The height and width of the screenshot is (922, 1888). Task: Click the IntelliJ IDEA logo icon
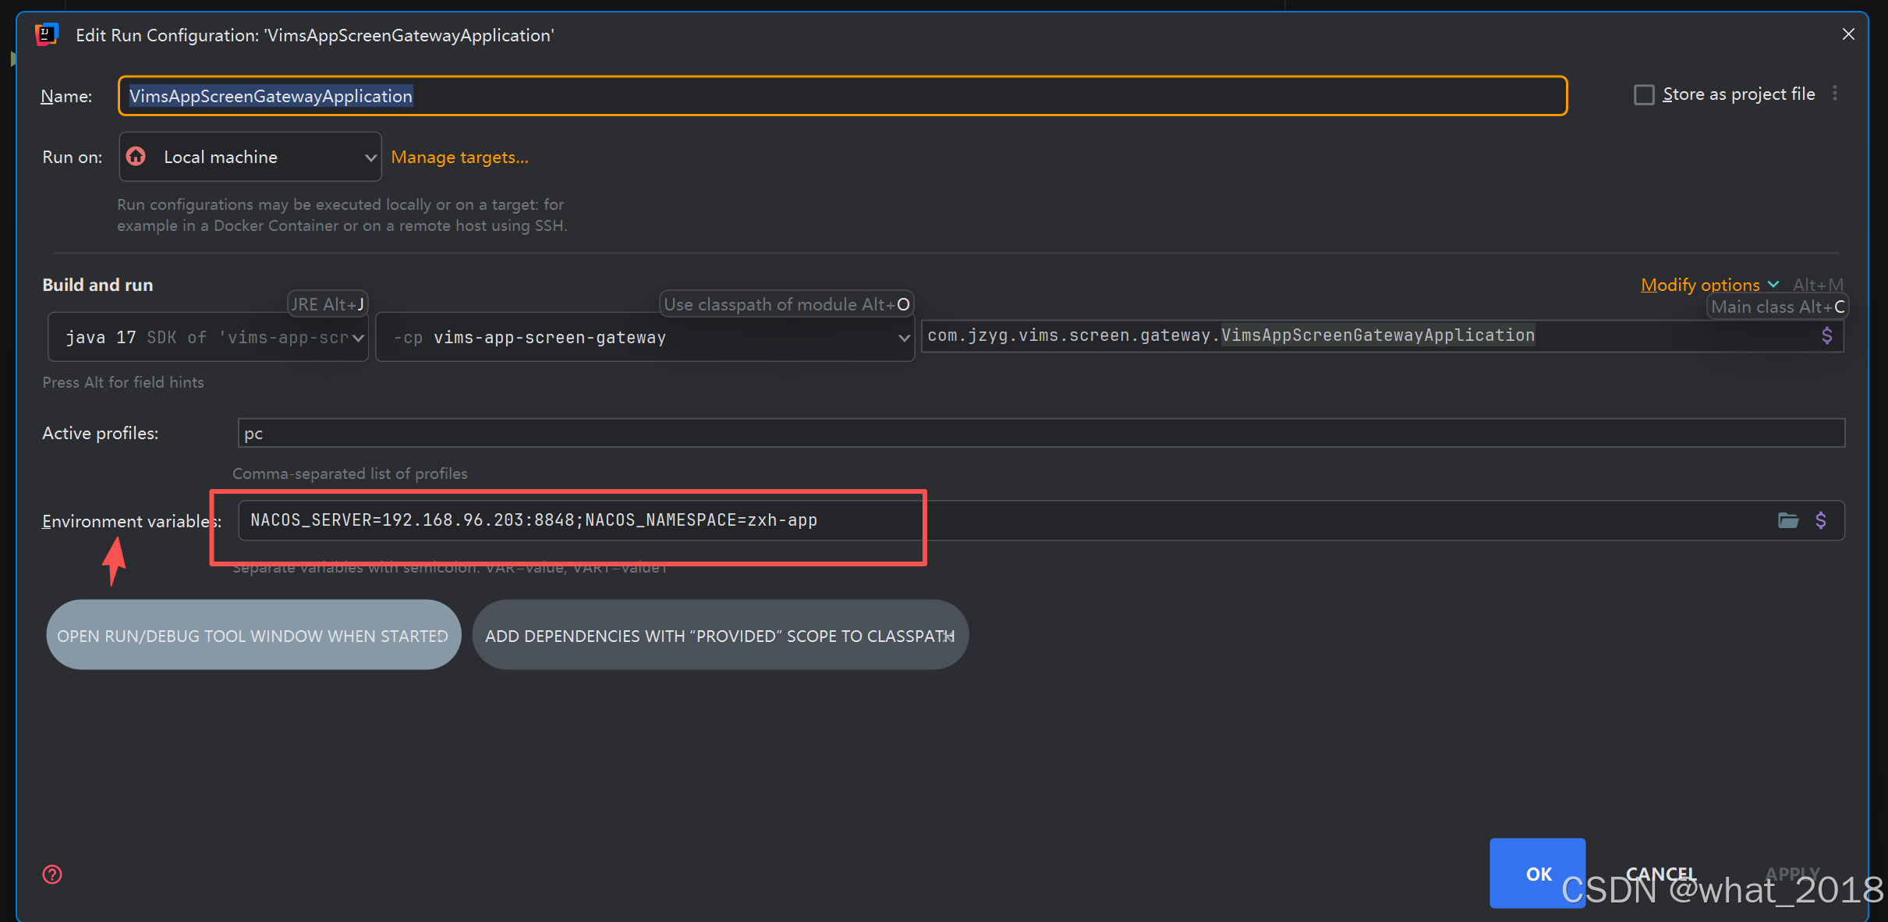[x=47, y=35]
